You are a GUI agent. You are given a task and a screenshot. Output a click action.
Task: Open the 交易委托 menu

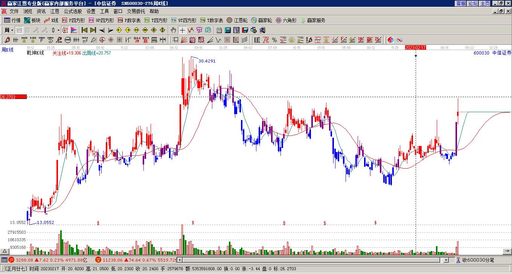(136, 12)
